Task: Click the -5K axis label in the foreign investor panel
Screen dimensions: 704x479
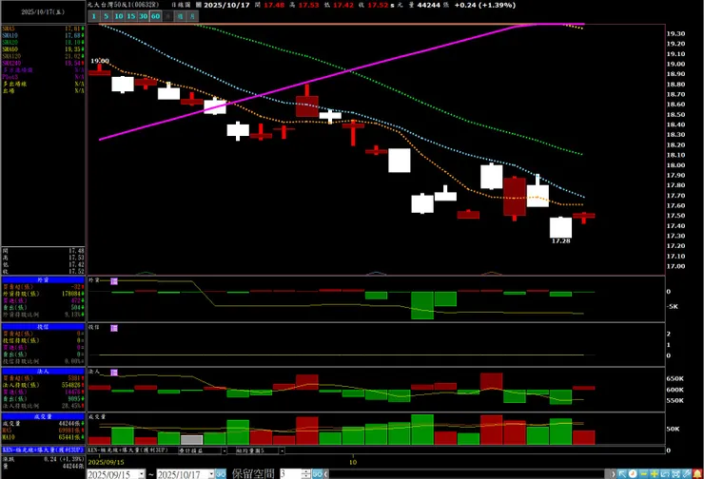Action: (672, 307)
